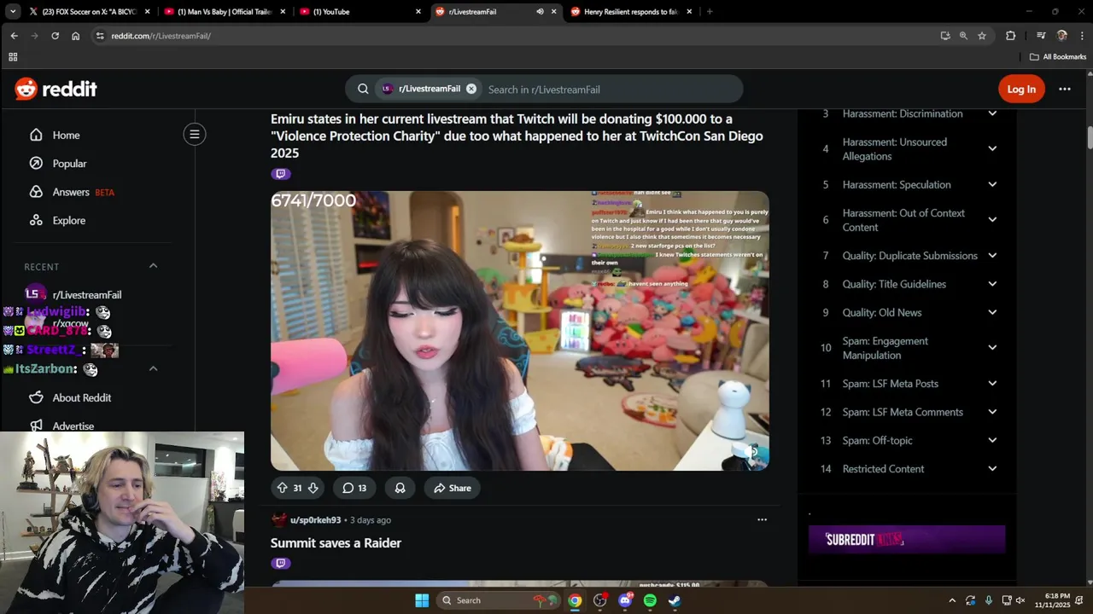Open the Extensions puzzle menu

tap(1011, 36)
